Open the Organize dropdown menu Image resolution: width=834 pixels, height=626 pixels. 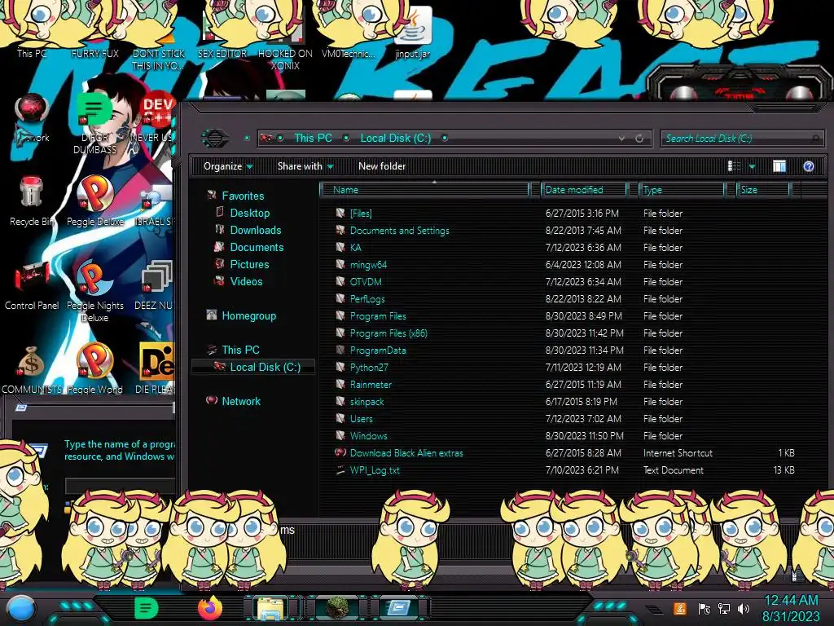pos(228,166)
